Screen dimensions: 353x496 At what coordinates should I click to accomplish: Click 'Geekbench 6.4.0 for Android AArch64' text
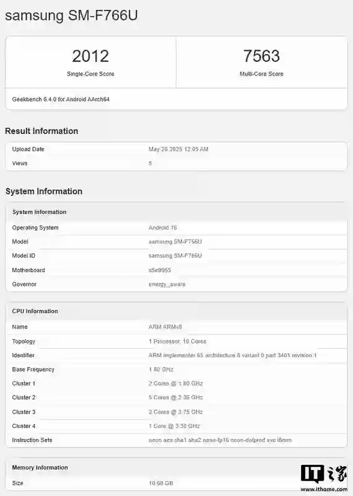click(61, 99)
